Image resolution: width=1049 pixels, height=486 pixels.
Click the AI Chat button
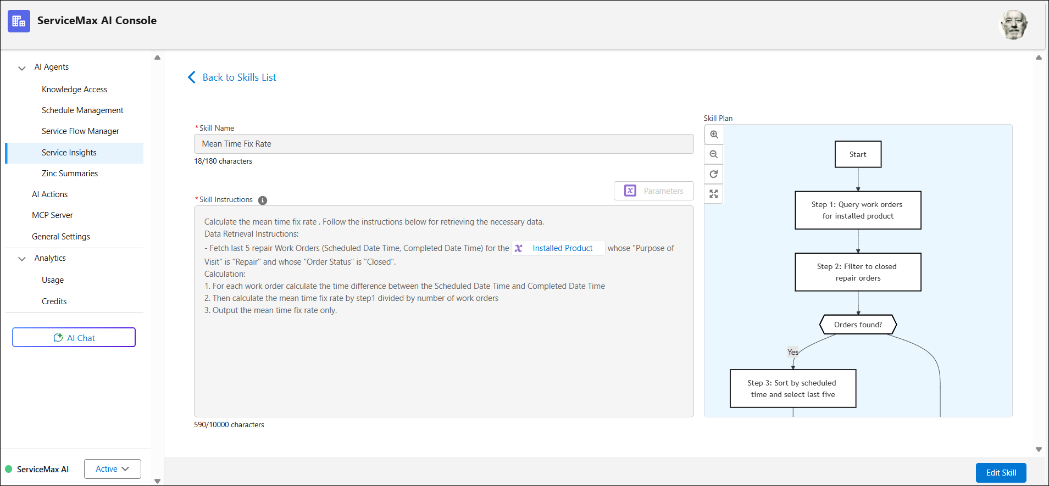coord(74,337)
